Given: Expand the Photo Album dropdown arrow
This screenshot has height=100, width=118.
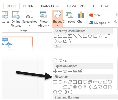Looking at the screenshot, I should point(48,26).
